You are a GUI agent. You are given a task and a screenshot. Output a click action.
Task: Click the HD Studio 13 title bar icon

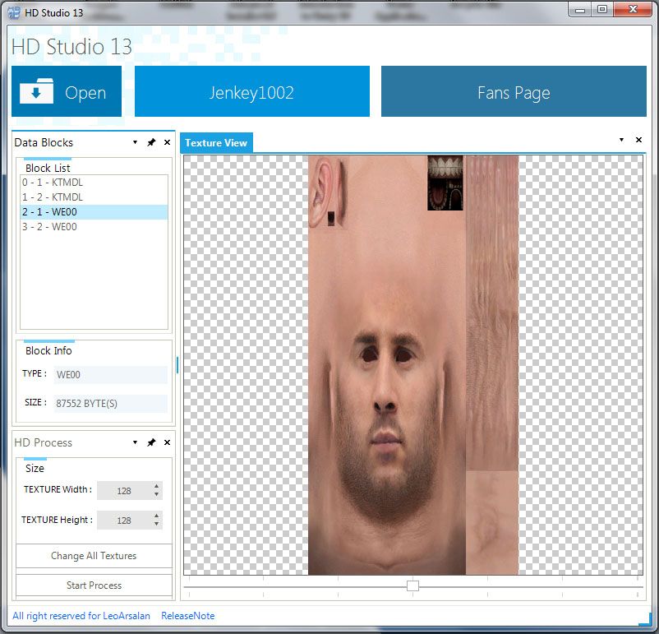[14, 13]
